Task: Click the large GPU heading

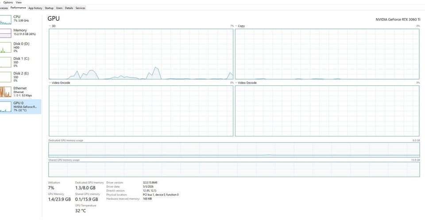Action: click(x=54, y=19)
